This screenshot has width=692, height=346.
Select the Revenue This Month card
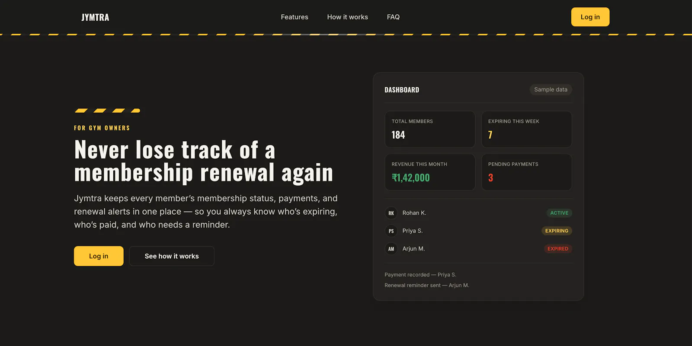point(430,172)
